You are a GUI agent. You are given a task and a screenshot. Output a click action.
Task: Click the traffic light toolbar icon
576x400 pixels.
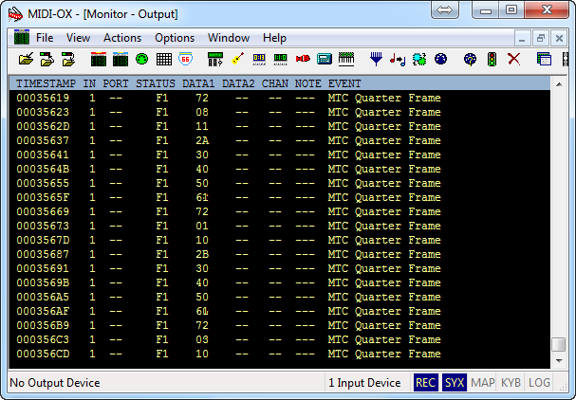point(492,59)
